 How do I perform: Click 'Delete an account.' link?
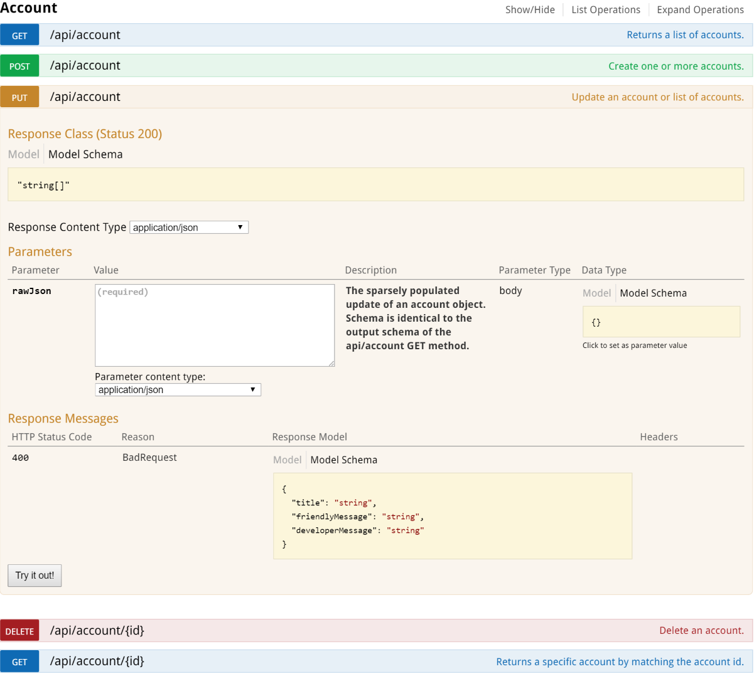(x=702, y=631)
